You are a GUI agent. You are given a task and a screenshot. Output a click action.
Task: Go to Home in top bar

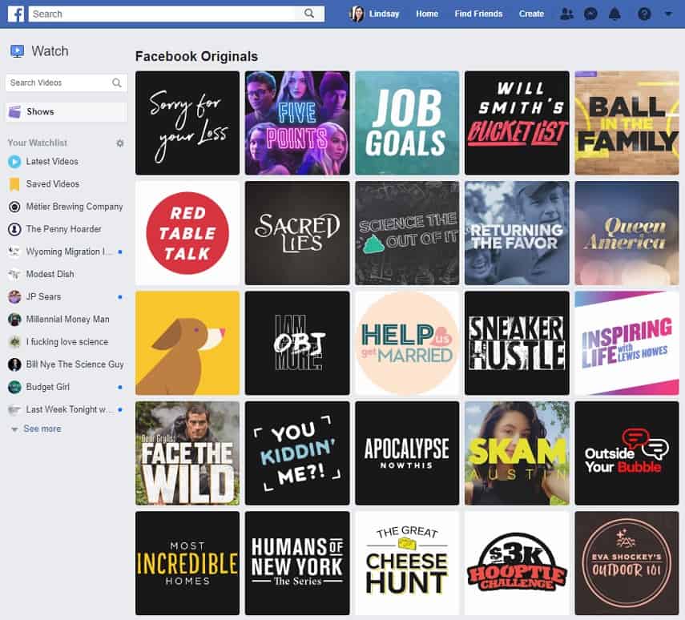coord(427,14)
